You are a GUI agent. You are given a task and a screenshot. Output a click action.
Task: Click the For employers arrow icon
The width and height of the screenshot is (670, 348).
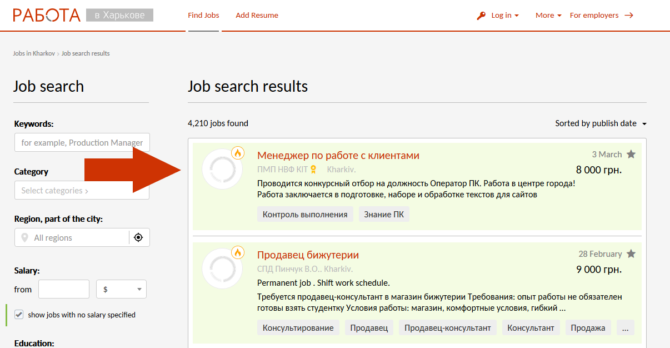point(629,16)
